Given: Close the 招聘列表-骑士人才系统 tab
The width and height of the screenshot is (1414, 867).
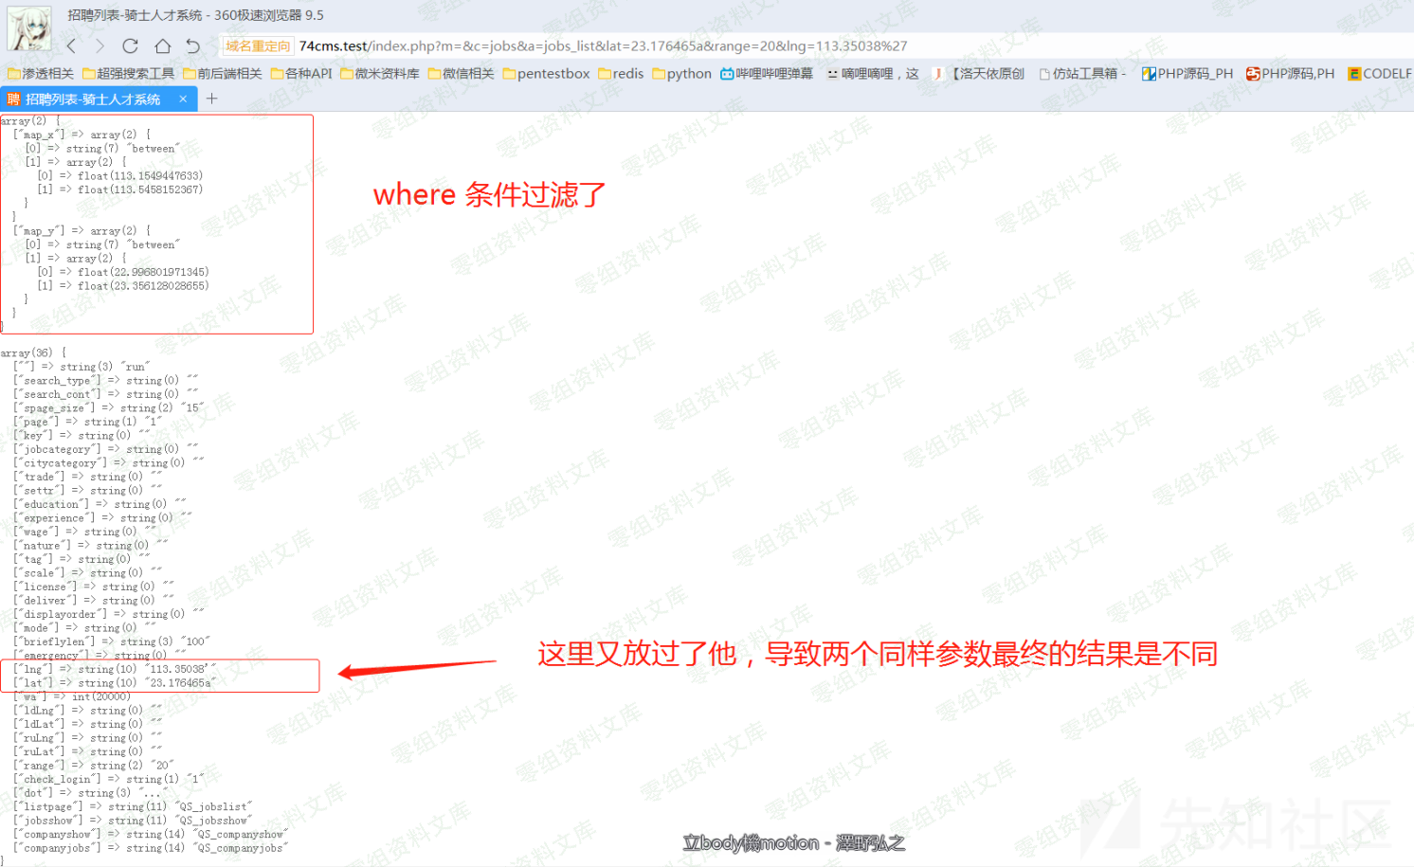Looking at the screenshot, I should (x=183, y=99).
